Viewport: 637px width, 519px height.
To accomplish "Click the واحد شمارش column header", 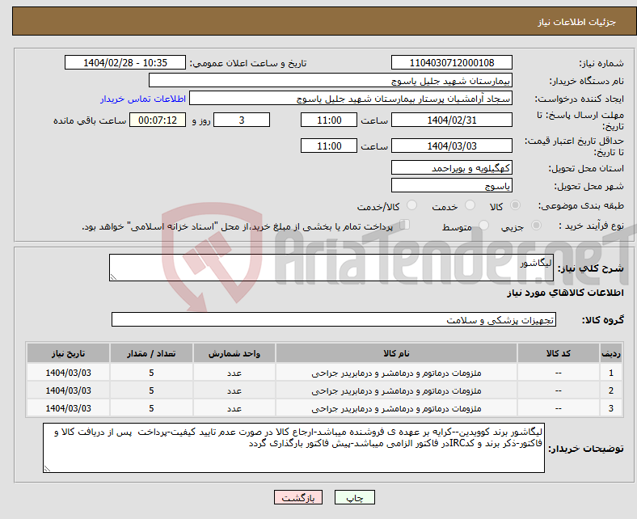I will (234, 353).
